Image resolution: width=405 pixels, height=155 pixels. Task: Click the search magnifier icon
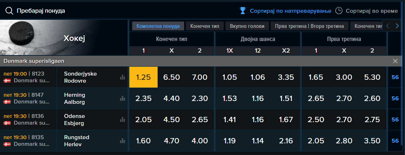tap(9, 11)
